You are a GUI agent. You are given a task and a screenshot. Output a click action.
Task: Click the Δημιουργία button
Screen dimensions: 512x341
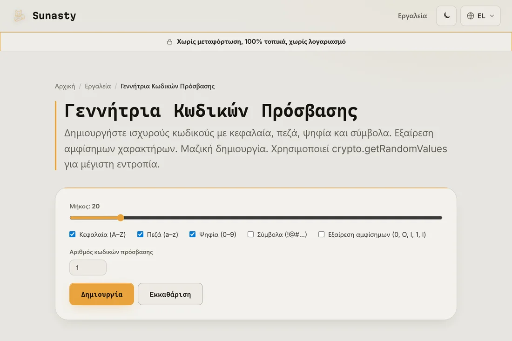coord(101,294)
